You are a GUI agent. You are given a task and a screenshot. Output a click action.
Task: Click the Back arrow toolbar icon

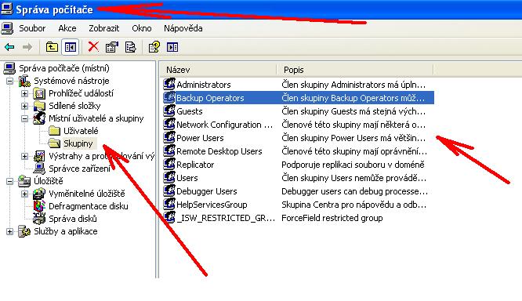pyautogui.click(x=9, y=47)
